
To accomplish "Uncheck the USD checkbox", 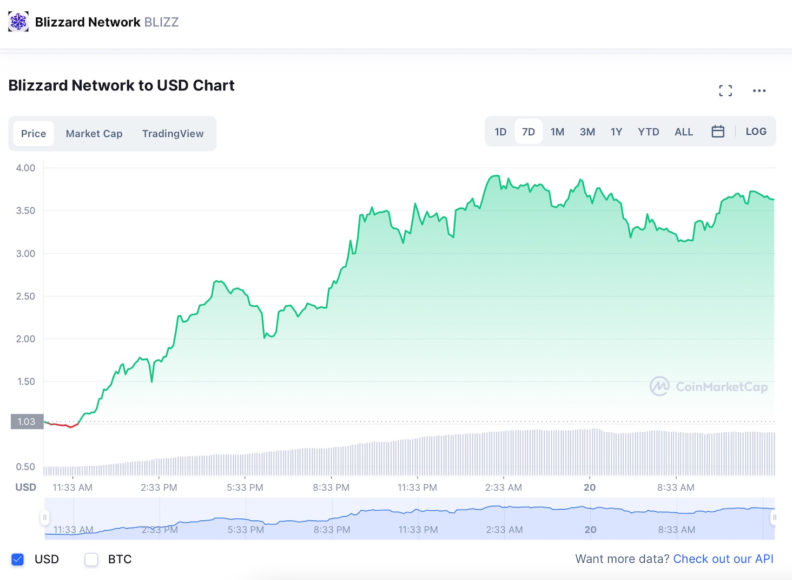I will 18,559.
